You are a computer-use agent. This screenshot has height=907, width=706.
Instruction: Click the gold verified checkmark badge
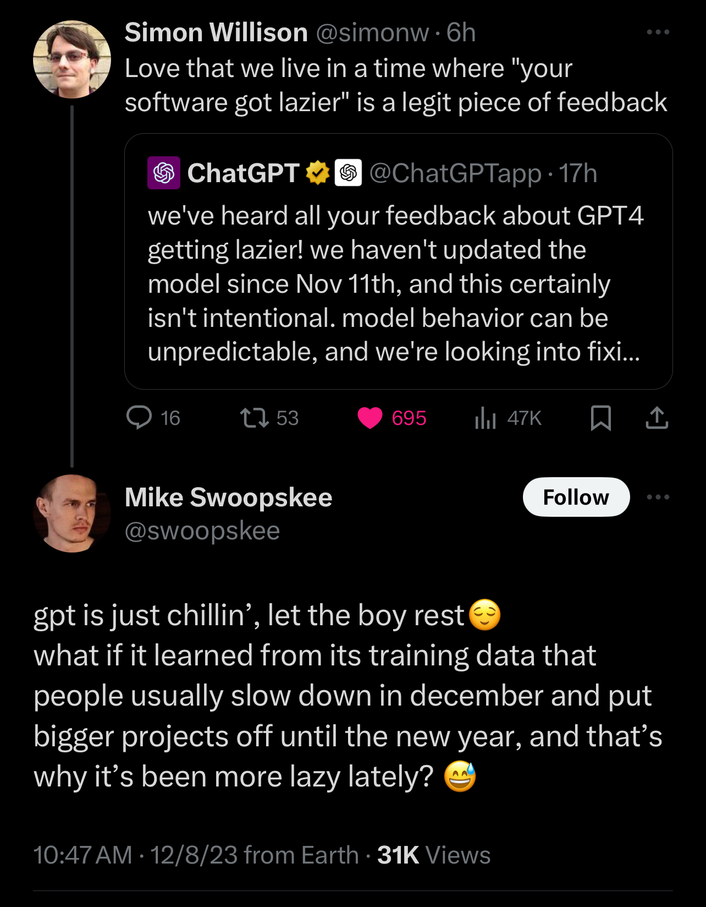[317, 173]
